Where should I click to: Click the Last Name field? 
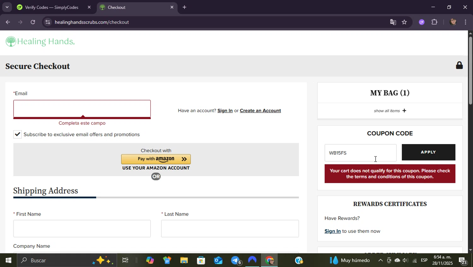230,229
